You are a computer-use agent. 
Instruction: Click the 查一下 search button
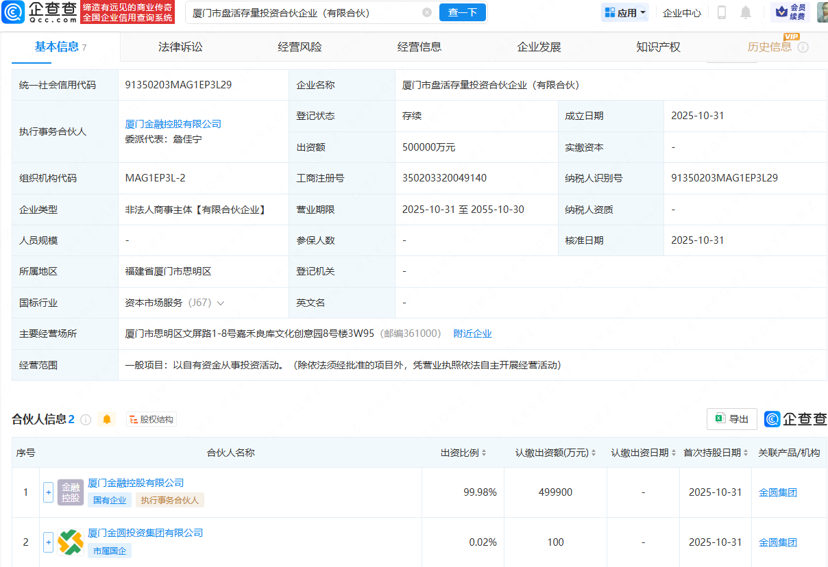[463, 12]
